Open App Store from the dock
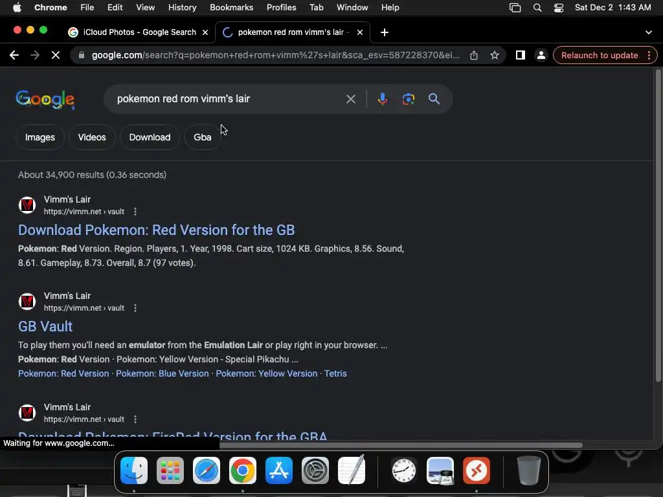The height and width of the screenshot is (497, 663). coord(279,470)
